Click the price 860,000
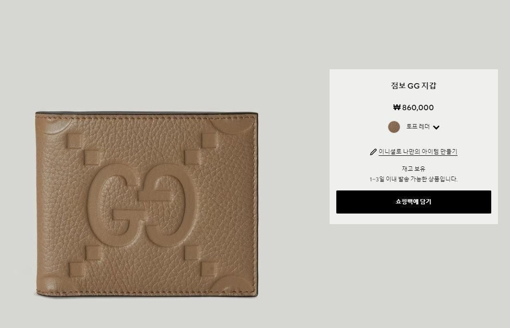 pyautogui.click(x=418, y=108)
